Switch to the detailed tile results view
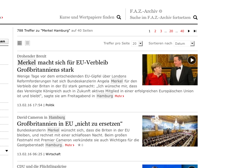The height and width of the screenshot is (168, 225). (x=20, y=43)
